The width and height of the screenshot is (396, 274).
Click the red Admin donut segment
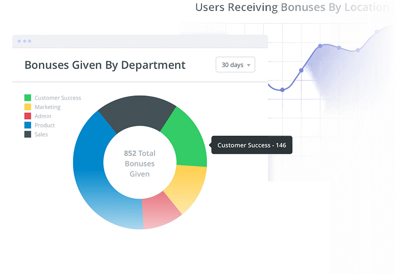coord(160,211)
